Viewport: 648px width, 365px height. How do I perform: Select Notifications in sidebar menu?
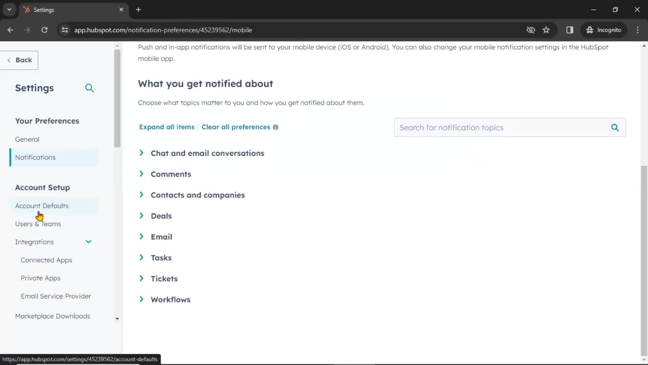pyautogui.click(x=35, y=157)
